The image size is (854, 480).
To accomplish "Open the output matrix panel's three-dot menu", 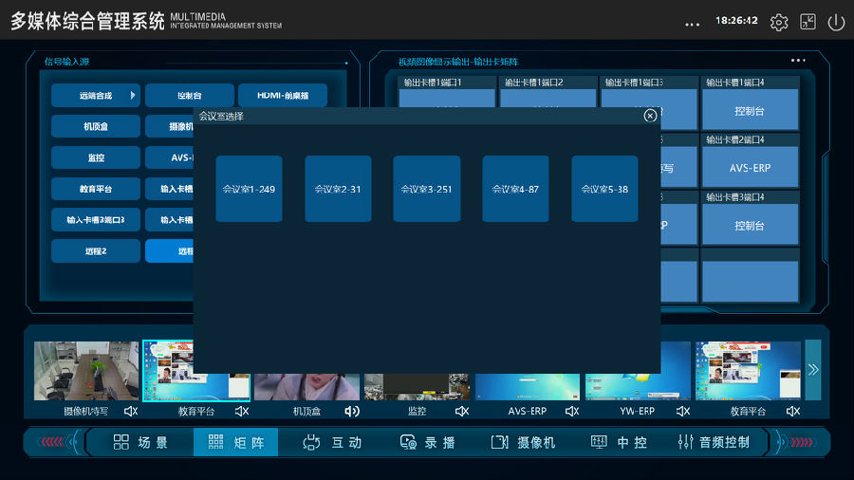I will tap(798, 61).
